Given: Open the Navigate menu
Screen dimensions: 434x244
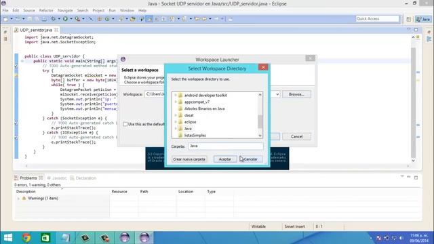Looking at the screenshot, I should point(65,11).
